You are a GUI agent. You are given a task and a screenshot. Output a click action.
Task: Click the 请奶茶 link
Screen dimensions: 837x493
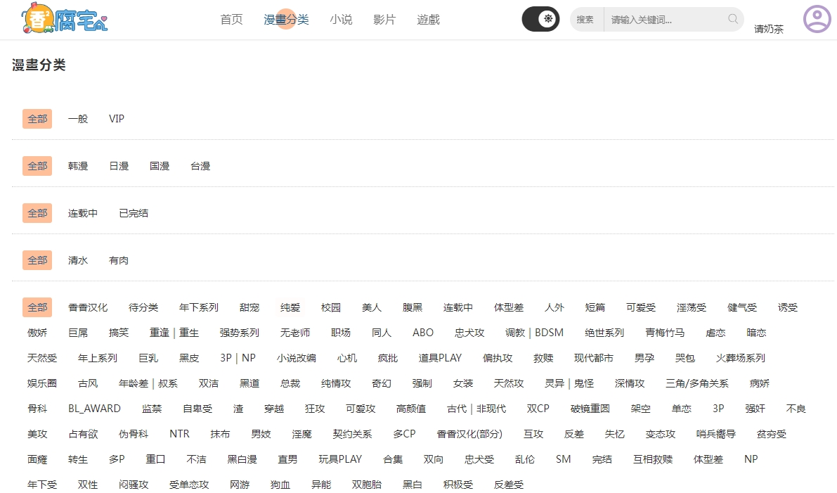[769, 30]
